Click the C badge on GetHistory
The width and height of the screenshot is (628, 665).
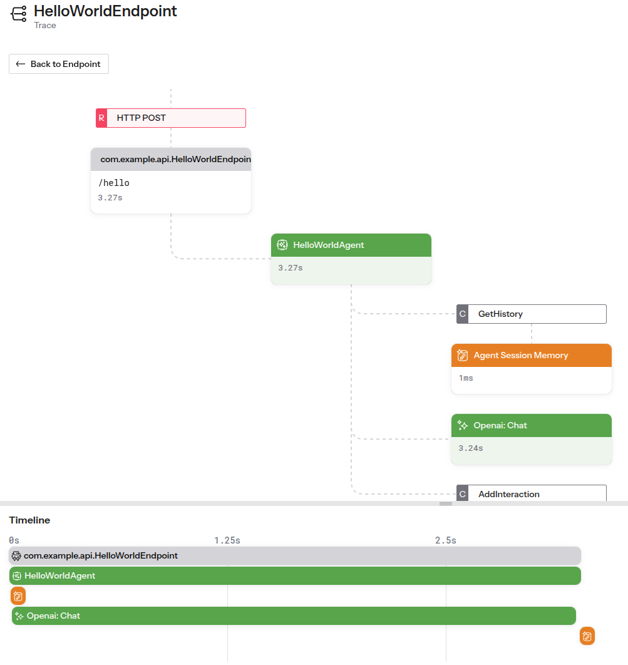(463, 314)
